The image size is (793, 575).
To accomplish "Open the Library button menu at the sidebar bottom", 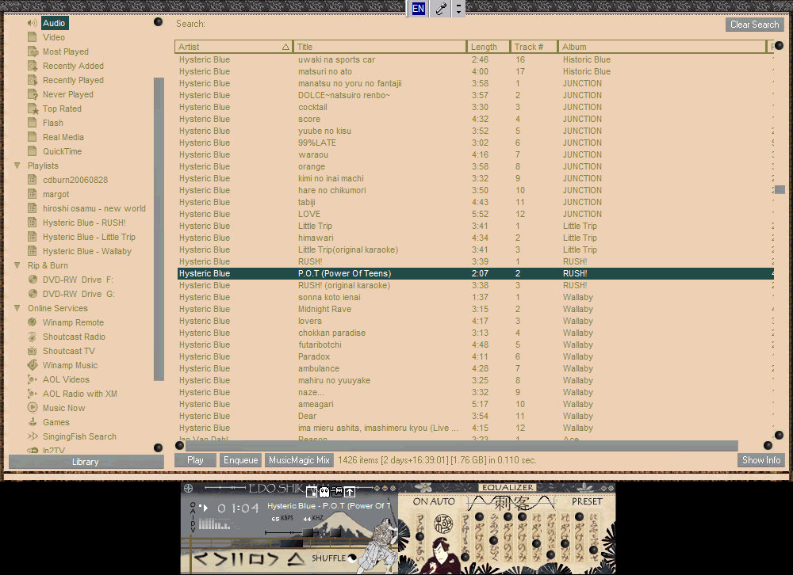I will click(86, 462).
